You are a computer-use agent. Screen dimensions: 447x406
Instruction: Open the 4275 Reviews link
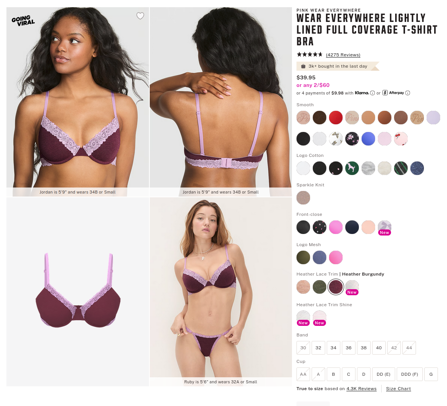343,55
